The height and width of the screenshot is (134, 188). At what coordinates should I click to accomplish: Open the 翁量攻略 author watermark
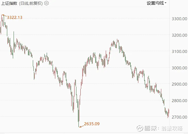click(172, 128)
